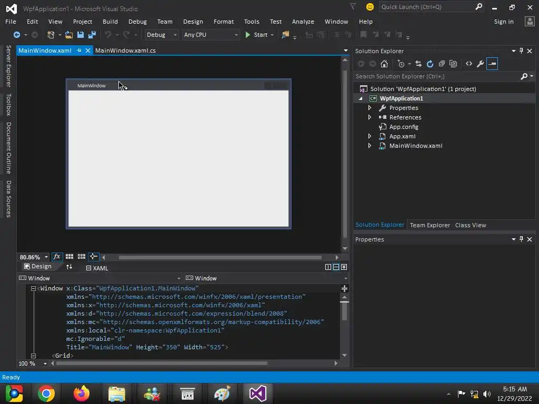539x404 pixels.
Task: Open the Analyze menu
Action: pyautogui.click(x=303, y=21)
